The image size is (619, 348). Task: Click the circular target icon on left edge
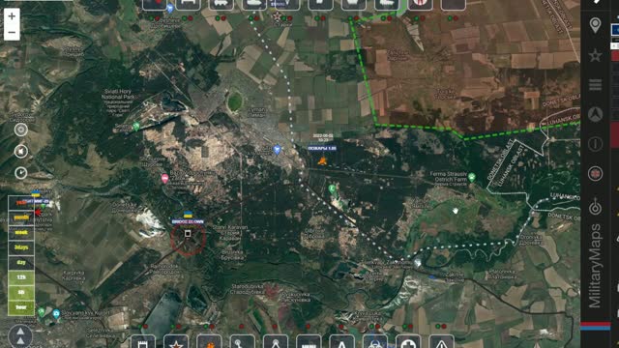(x=21, y=130)
